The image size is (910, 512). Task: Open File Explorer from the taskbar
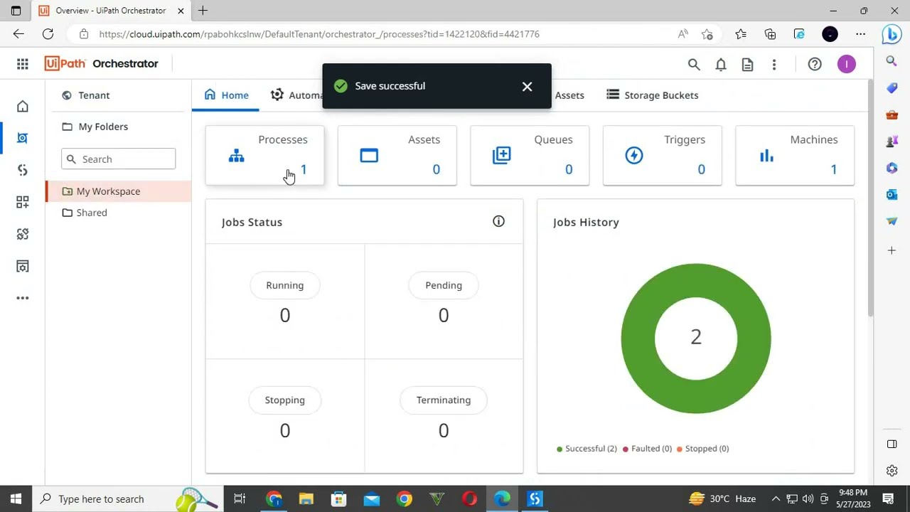(306, 499)
